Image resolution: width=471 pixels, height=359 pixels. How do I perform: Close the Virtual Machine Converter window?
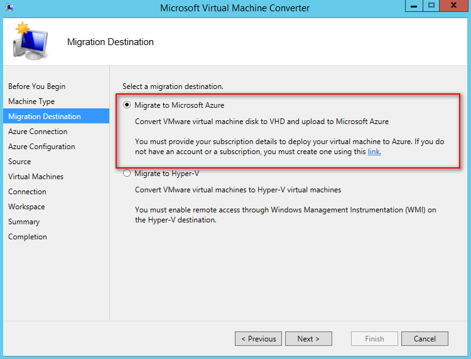[x=453, y=6]
